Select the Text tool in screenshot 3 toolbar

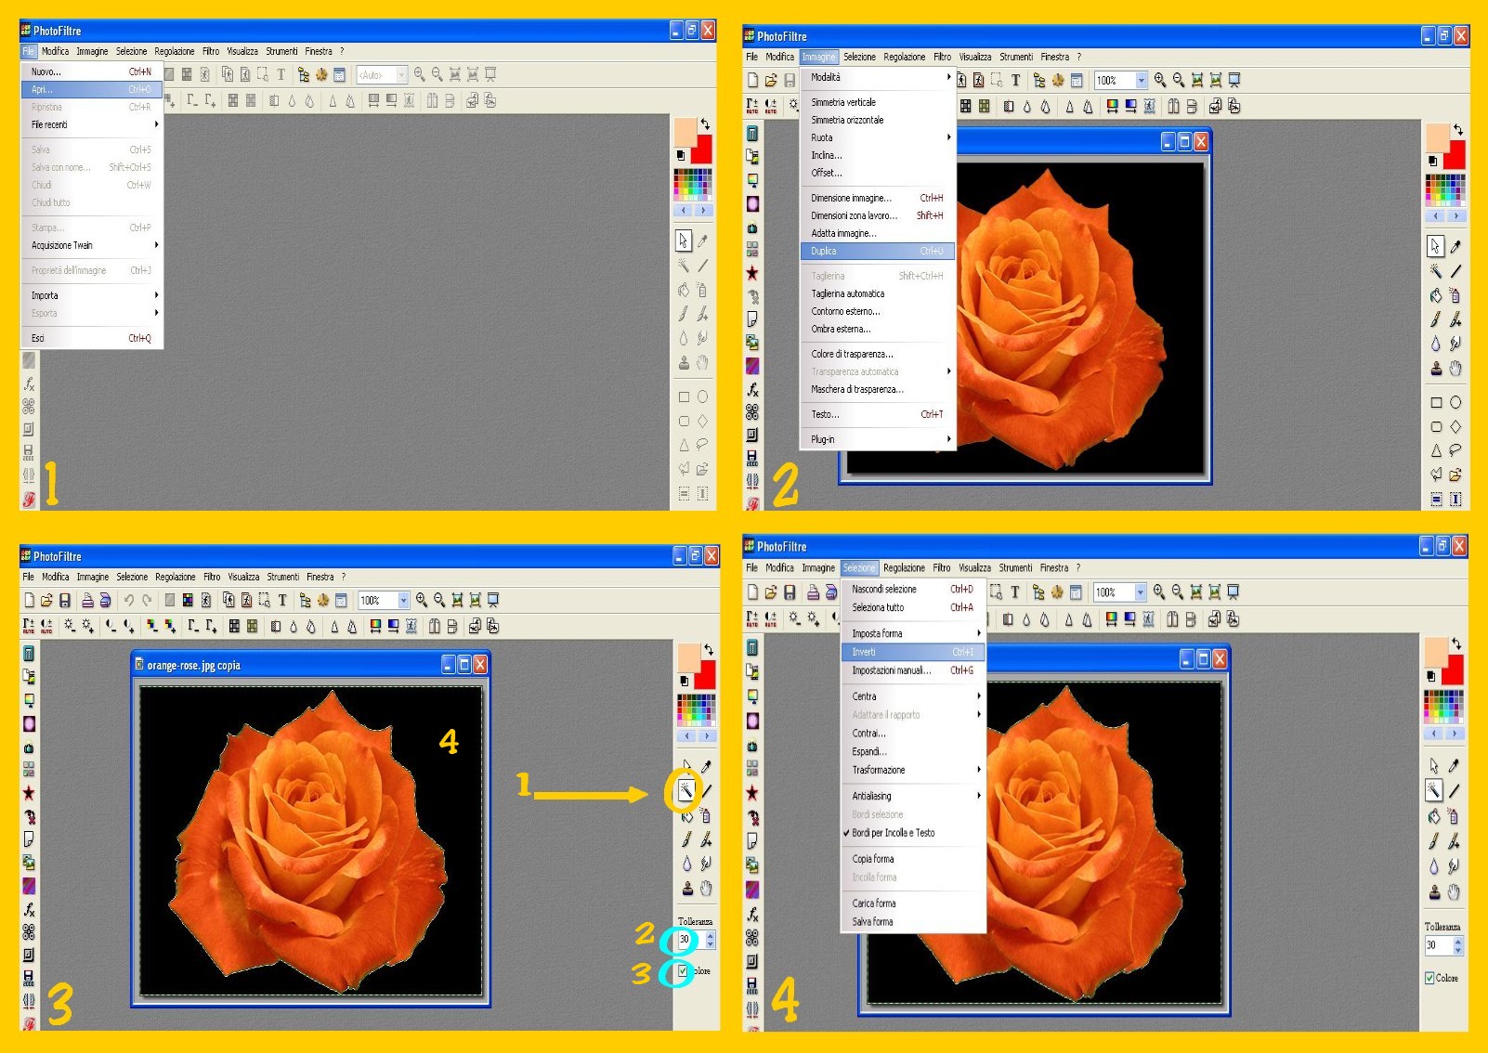[x=282, y=601]
